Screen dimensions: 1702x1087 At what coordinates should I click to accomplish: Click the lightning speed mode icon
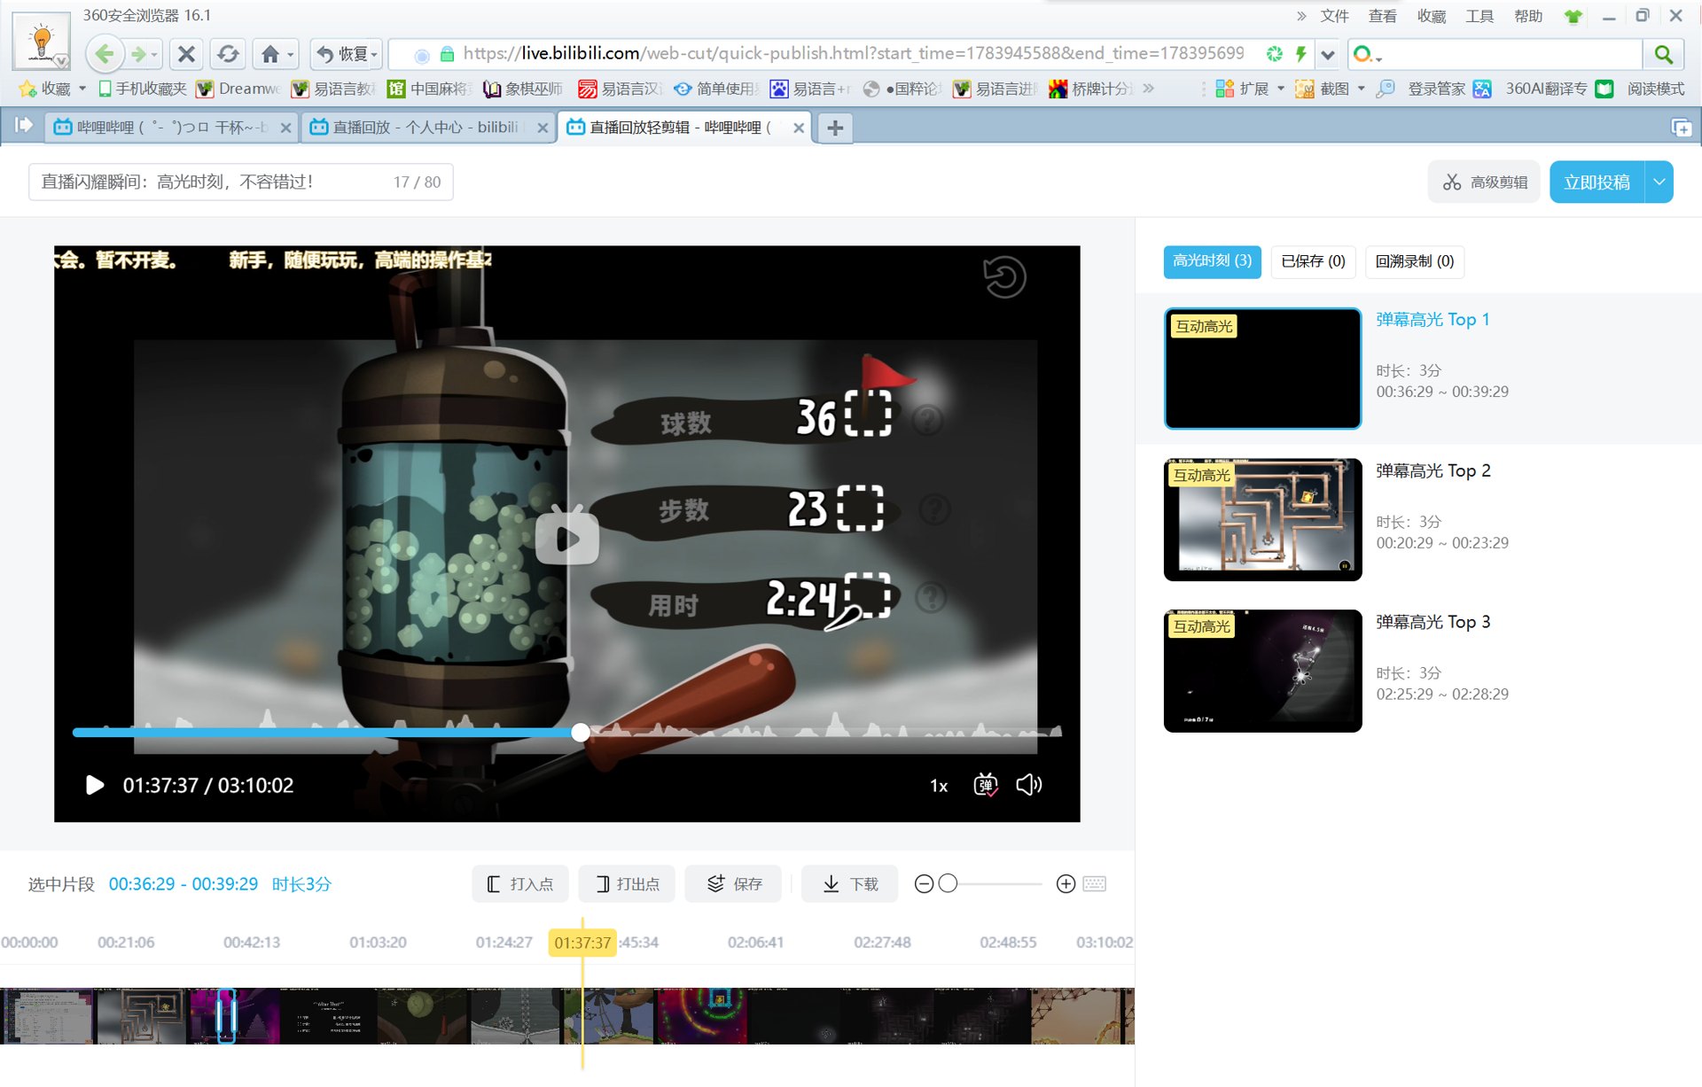click(x=1300, y=54)
